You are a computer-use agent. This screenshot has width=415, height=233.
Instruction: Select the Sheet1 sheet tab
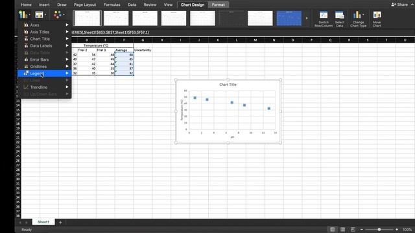click(x=43, y=222)
